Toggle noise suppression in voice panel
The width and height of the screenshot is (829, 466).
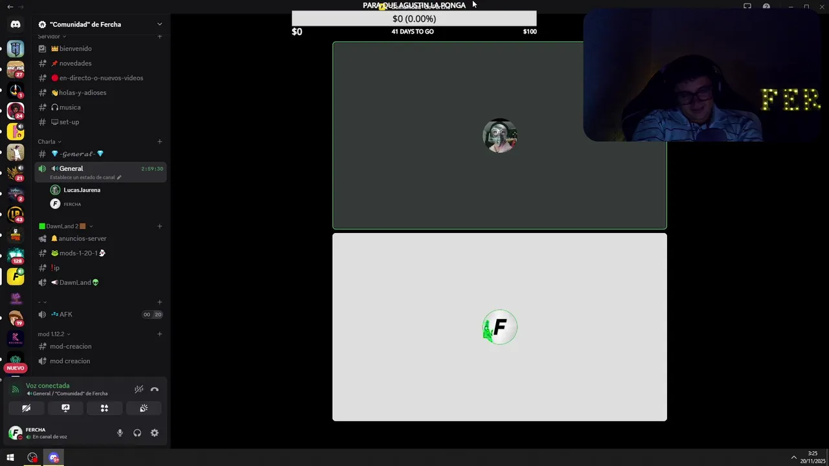pos(139,389)
